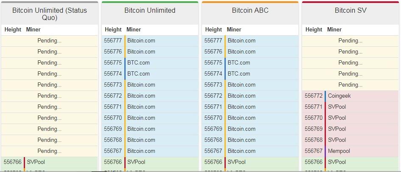Viewport: 401px width, 172px height.
Task: Click Height header in Bitcoin ABC column
Action: click(x=213, y=30)
